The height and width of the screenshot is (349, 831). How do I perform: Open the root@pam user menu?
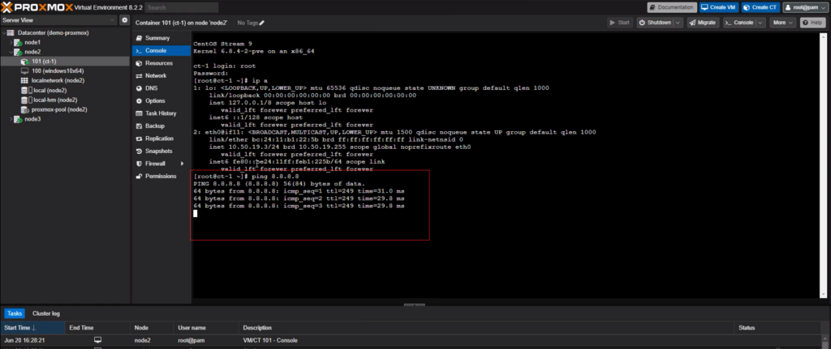click(803, 7)
